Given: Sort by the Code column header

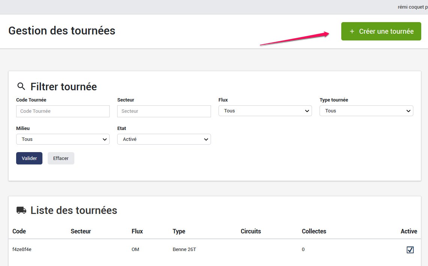Looking at the screenshot, I should (19, 231).
